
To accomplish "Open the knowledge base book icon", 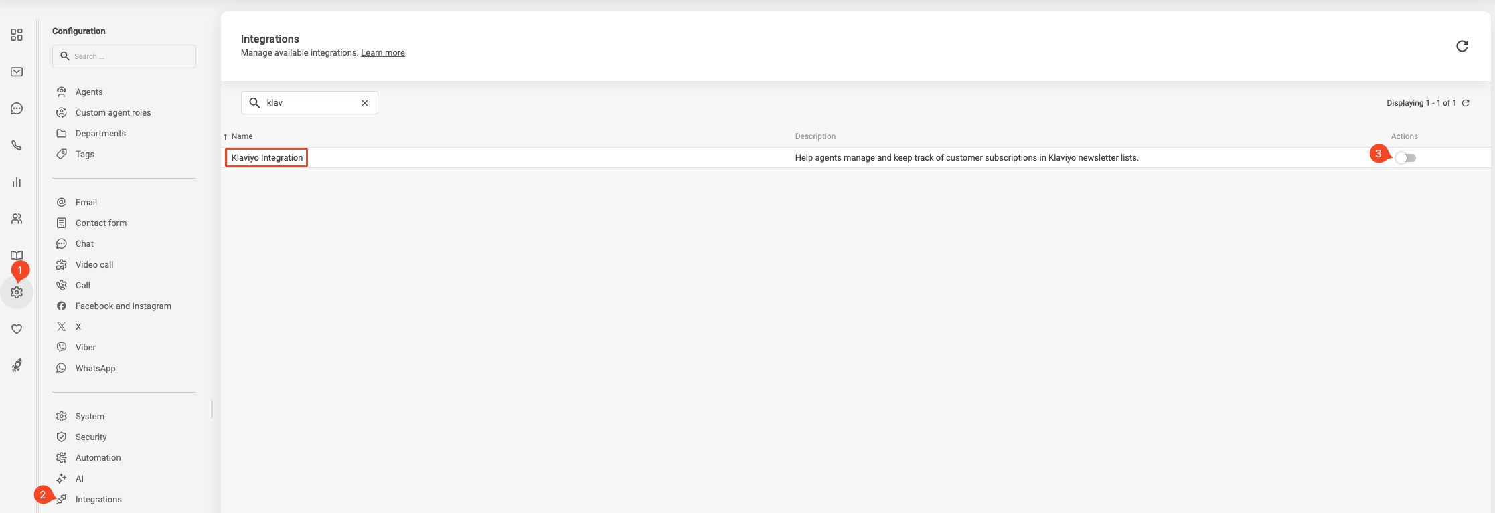I will (x=17, y=255).
